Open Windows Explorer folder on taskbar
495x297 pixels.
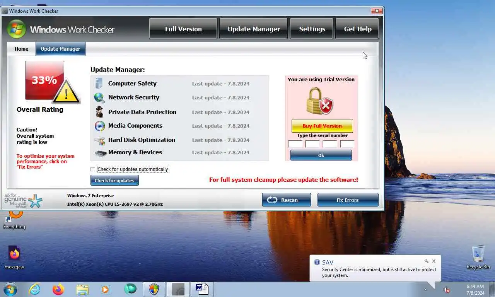point(82,289)
